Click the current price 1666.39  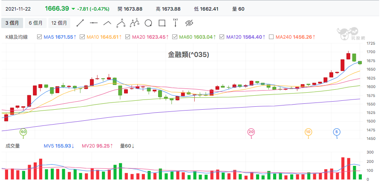point(57,9)
